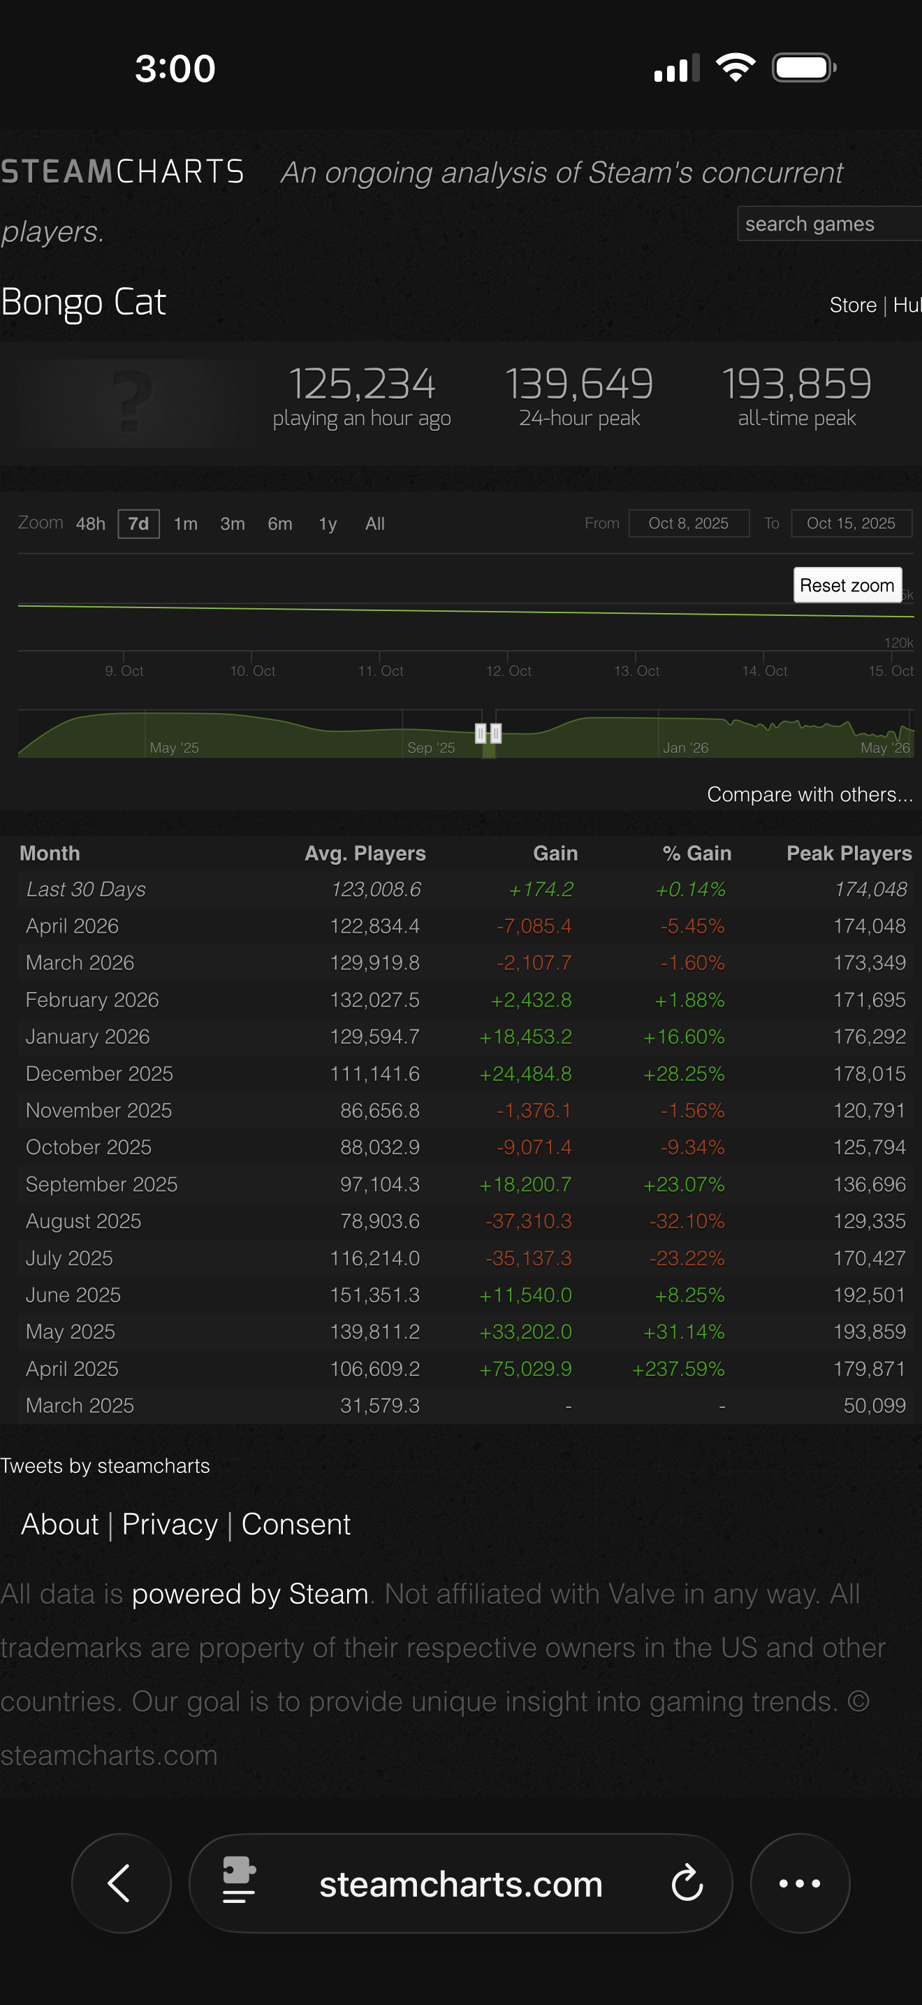
Task: Tap the 3:00 status bar clock
Action: [175, 69]
